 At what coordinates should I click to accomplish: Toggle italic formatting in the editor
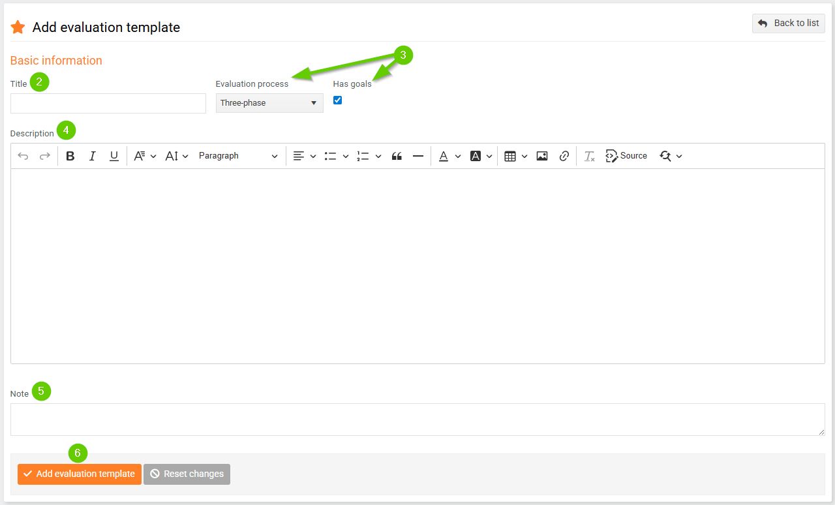(93, 156)
